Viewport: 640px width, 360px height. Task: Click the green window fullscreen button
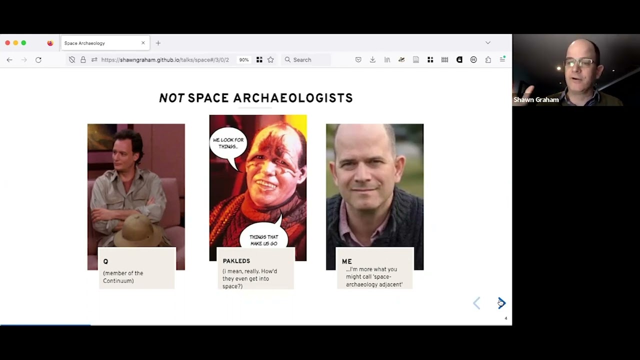tap(23, 43)
